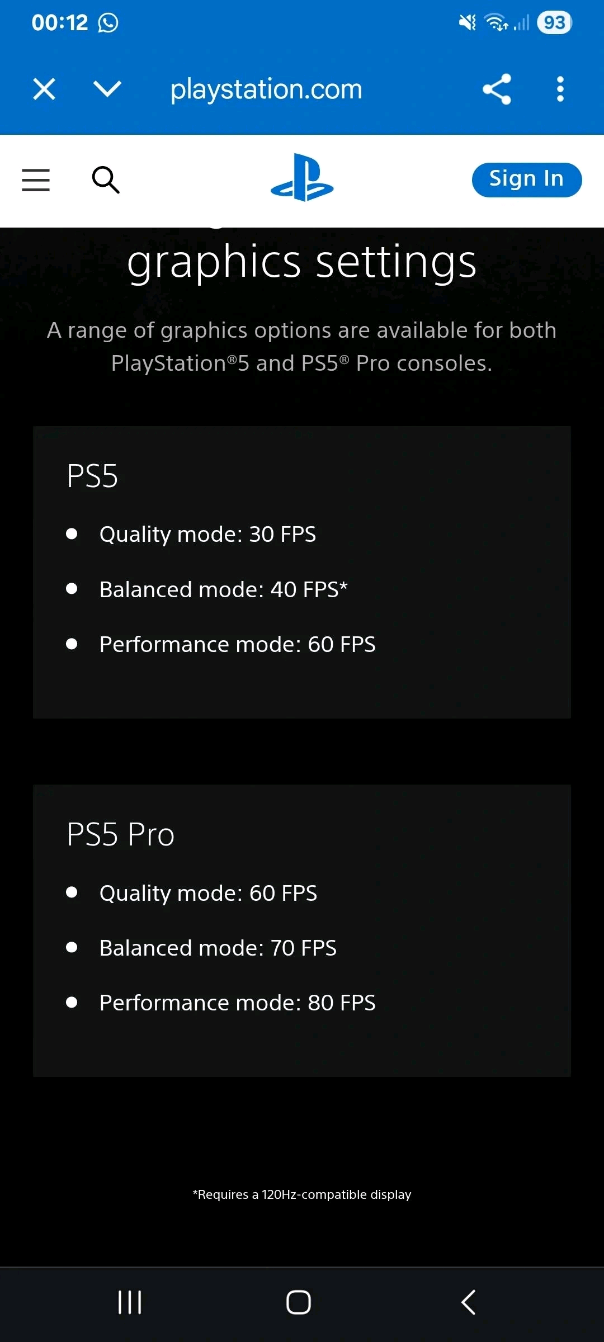Close the in-app browser tab
The image size is (604, 1342).
pyautogui.click(x=44, y=89)
